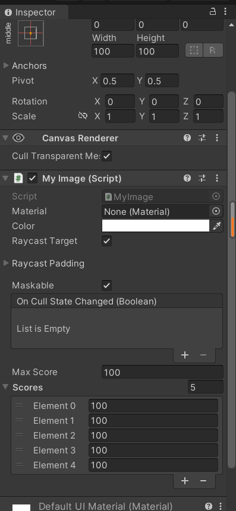Toggle blueprint mode button
Image resolution: width=236 pixels, height=511 pixels.
[194, 50]
